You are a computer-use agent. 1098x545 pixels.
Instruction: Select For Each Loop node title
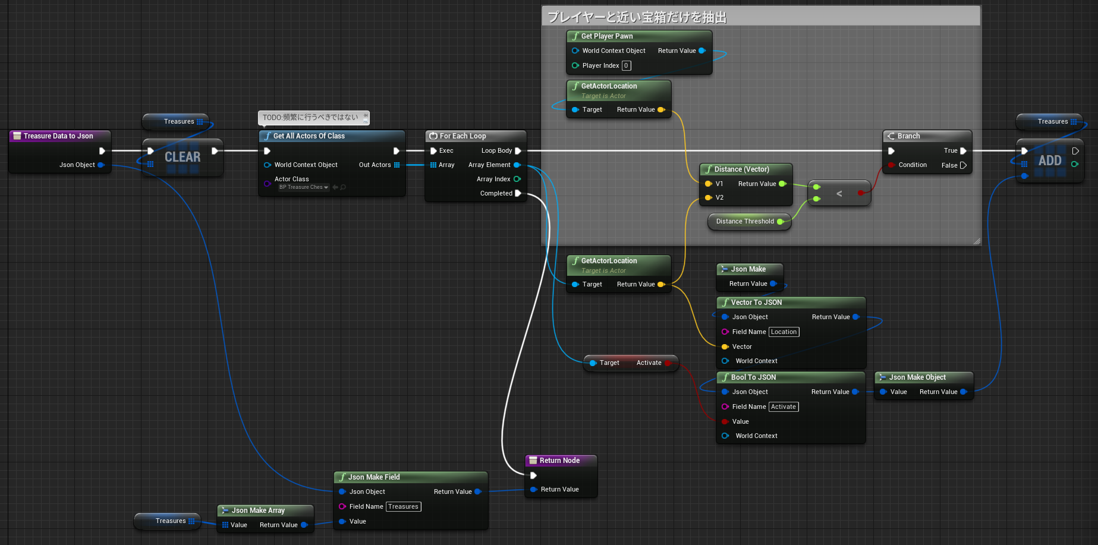point(463,136)
